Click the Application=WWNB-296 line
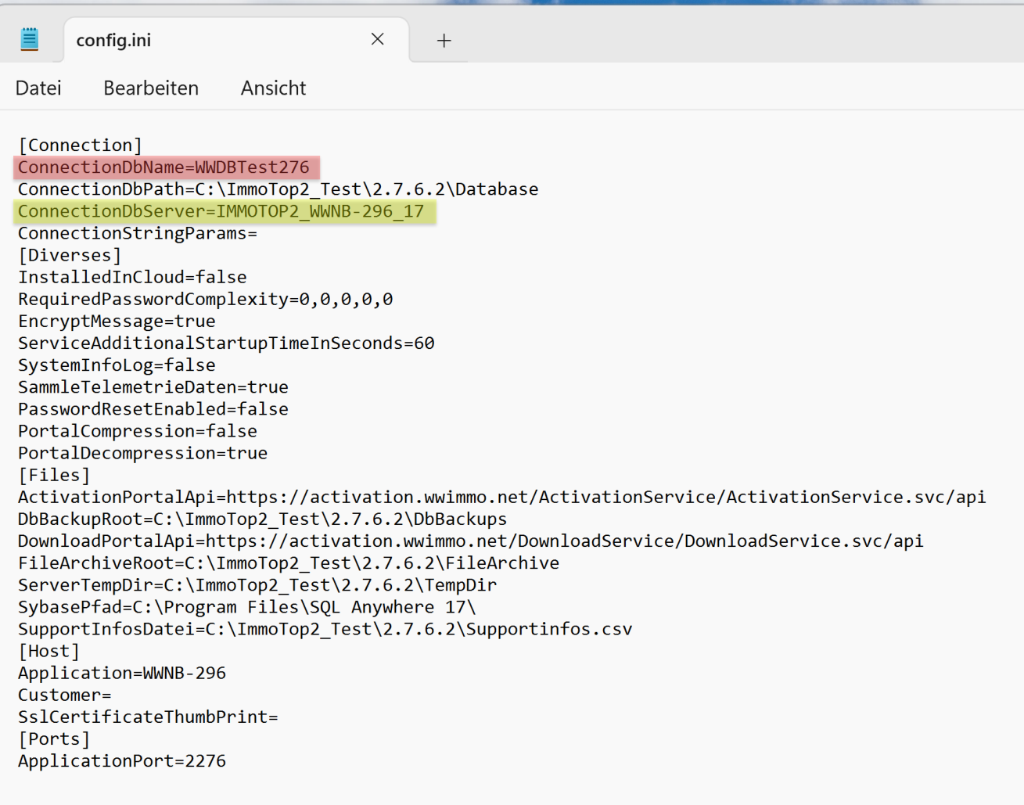 pyautogui.click(x=122, y=673)
